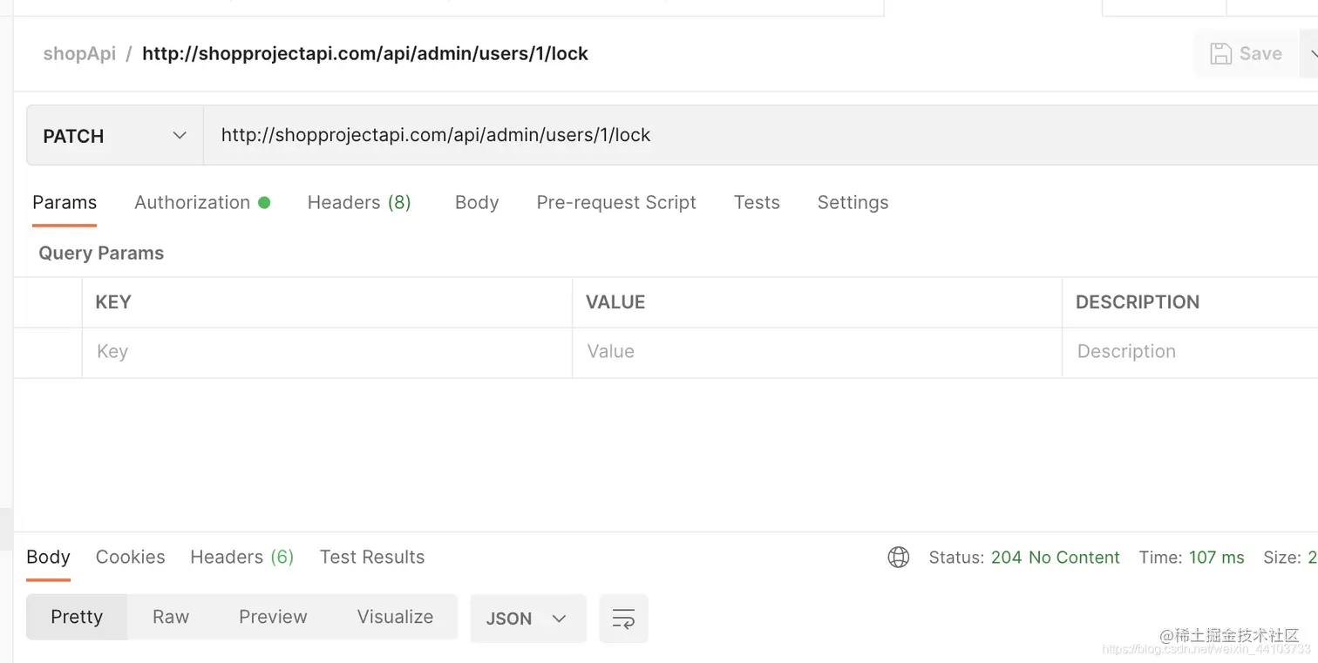Click the network globe icon
The height and width of the screenshot is (663, 1318).
tap(899, 558)
